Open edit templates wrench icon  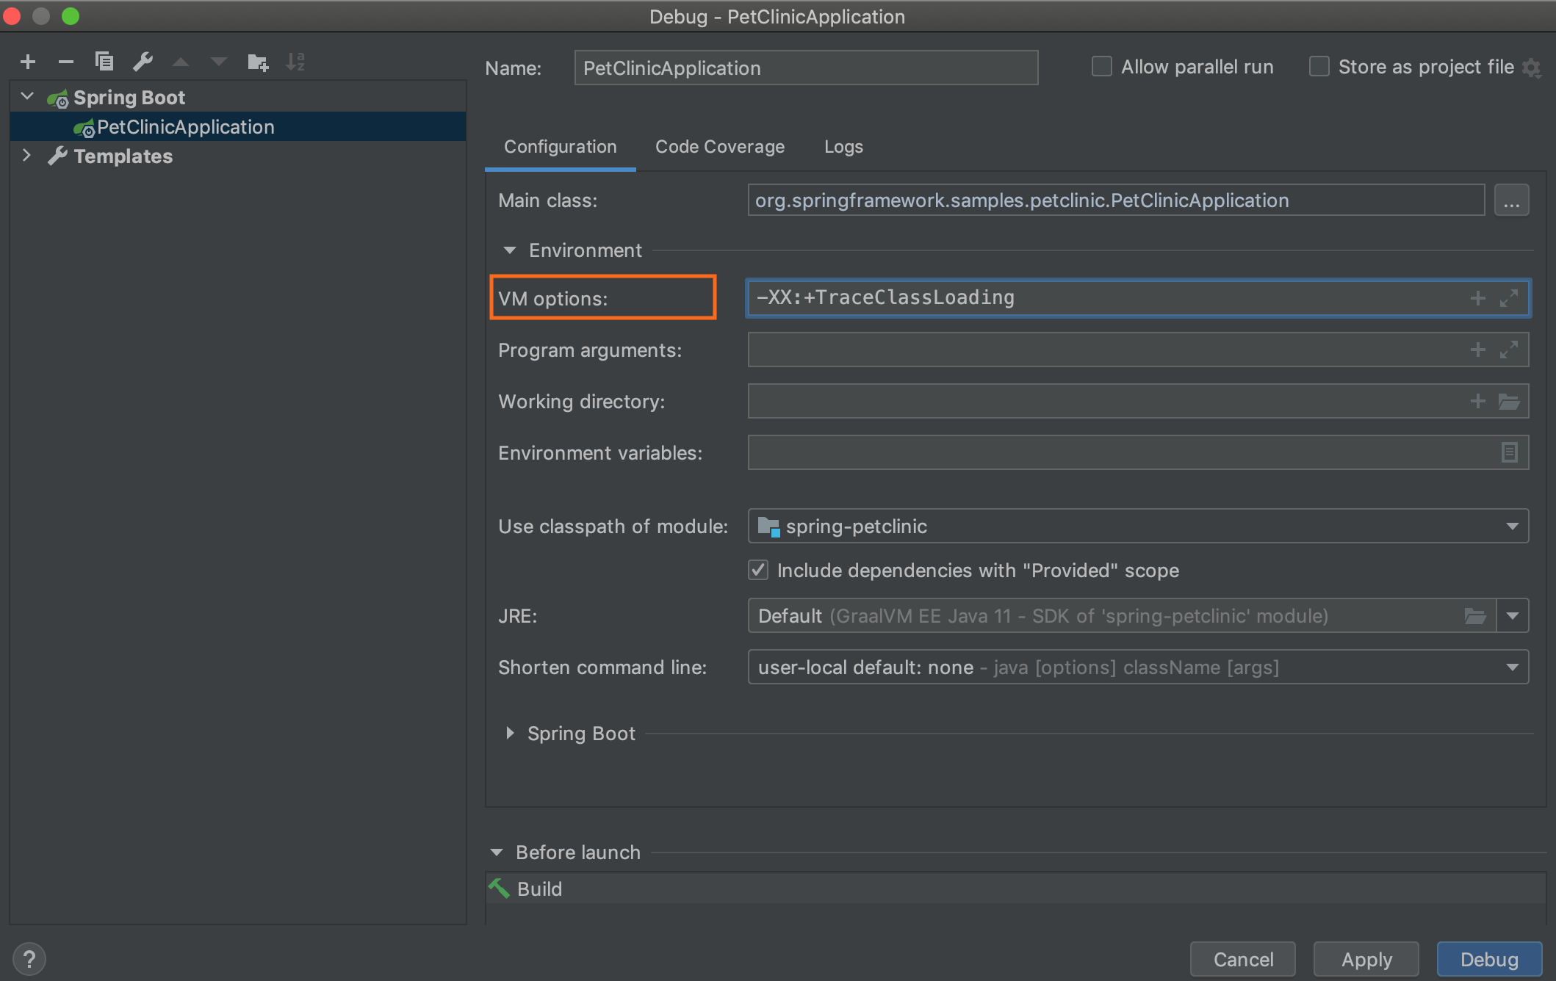(143, 62)
